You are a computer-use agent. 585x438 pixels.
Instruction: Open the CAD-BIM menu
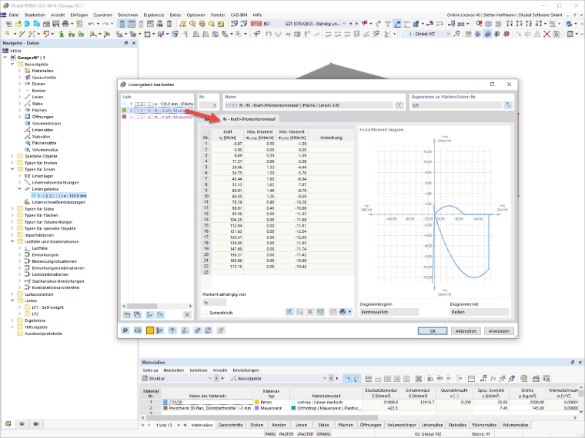pyautogui.click(x=239, y=15)
